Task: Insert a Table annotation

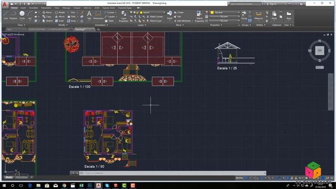Action: coord(109,21)
